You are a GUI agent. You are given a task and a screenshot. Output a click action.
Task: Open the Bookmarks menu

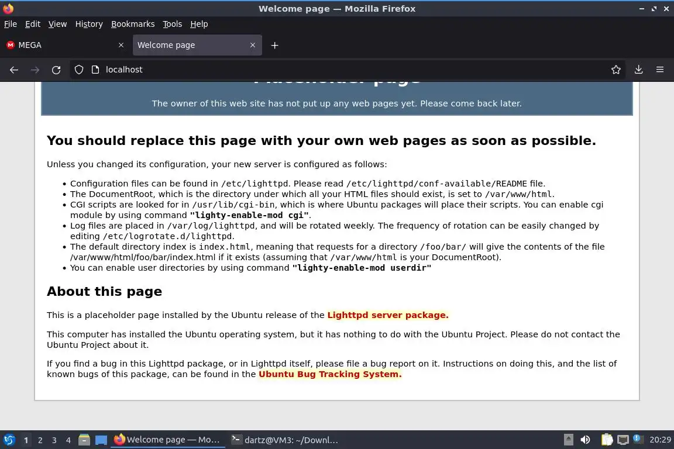(133, 24)
